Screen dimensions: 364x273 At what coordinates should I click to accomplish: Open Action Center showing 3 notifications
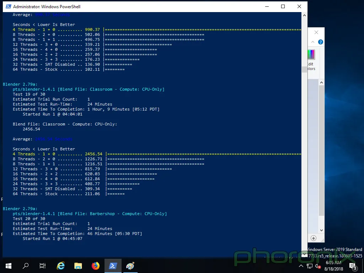(x=353, y=266)
